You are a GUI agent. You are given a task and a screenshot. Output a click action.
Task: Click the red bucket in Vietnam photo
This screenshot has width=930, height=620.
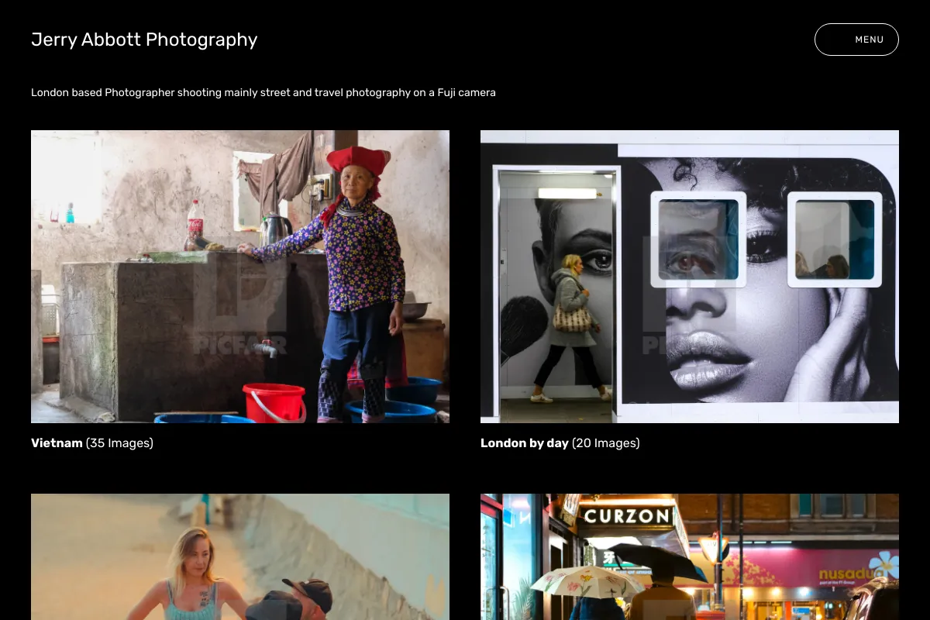(x=274, y=402)
